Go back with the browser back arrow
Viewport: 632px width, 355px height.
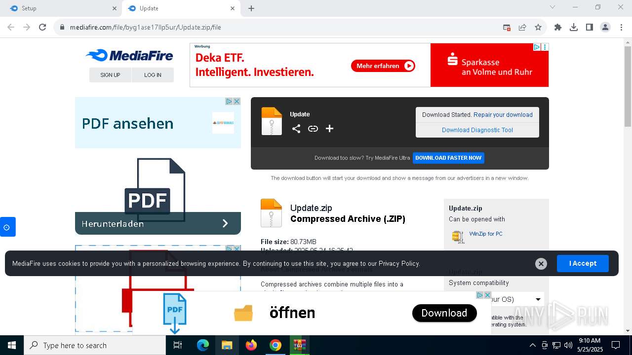pyautogui.click(x=11, y=28)
